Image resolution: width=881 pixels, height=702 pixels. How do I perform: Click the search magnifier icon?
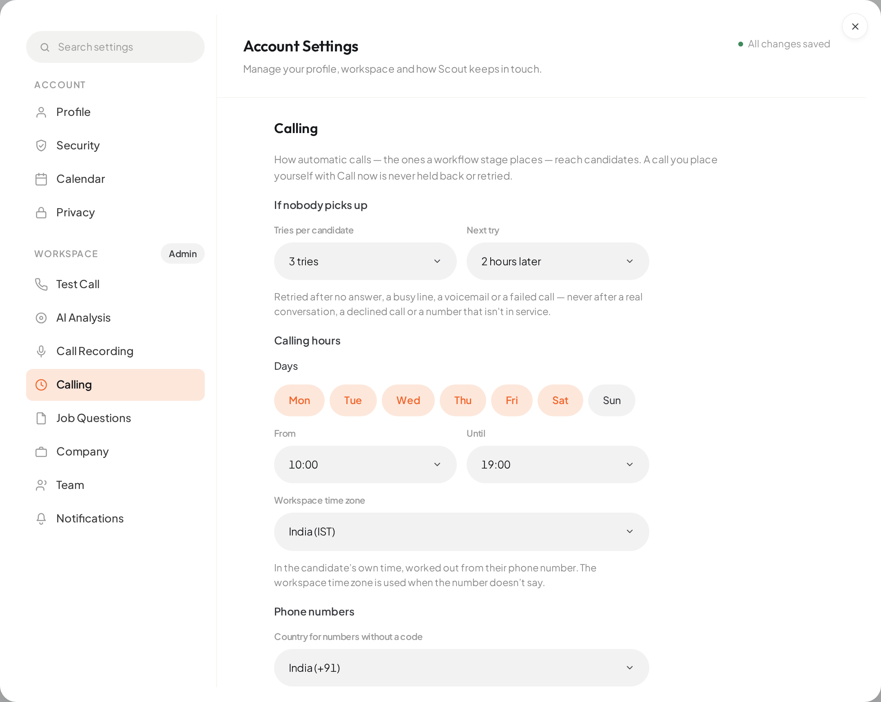45,47
